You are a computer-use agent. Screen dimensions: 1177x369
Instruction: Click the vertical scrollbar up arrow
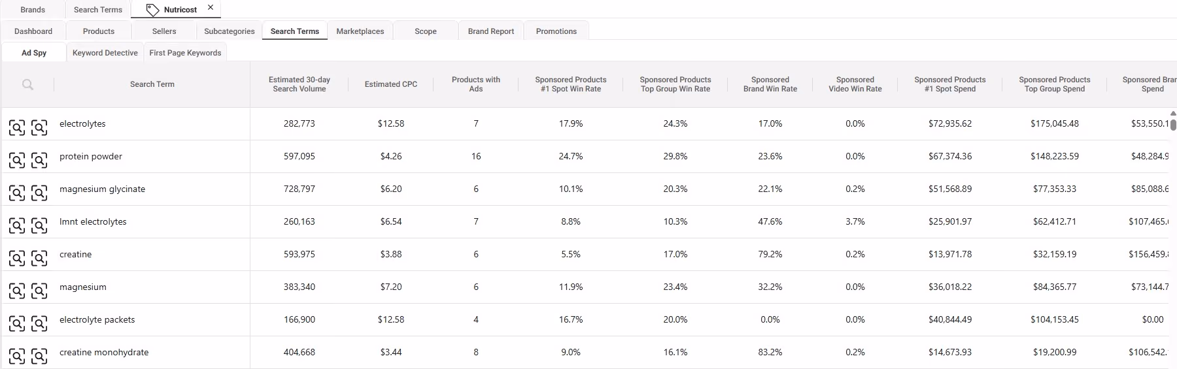pos(1173,113)
